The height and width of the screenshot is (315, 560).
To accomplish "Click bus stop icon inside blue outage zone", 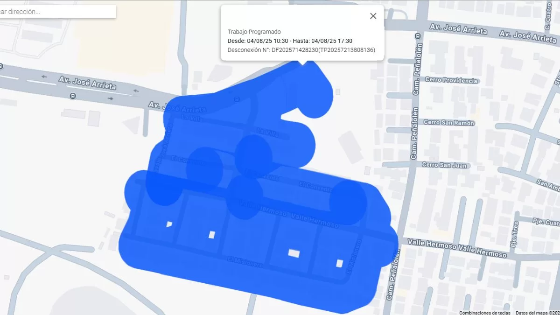I will (x=237, y=99).
